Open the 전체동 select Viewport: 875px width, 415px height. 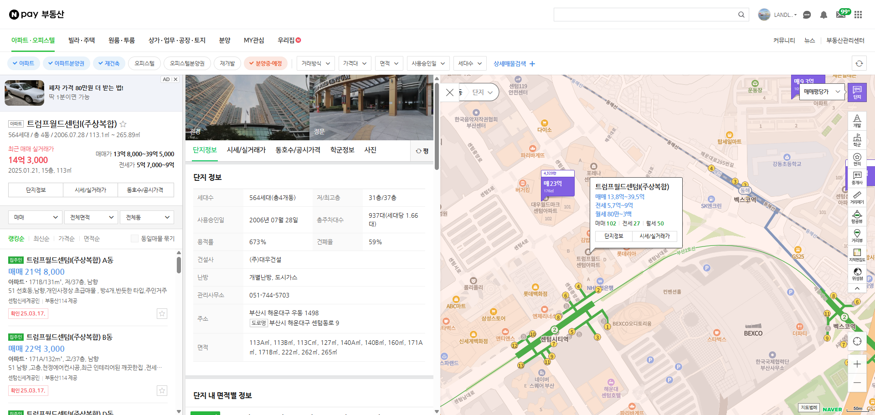(x=147, y=217)
